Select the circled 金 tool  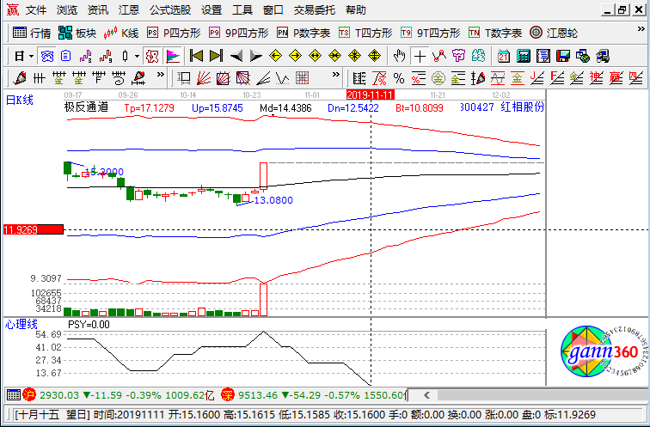point(438,78)
